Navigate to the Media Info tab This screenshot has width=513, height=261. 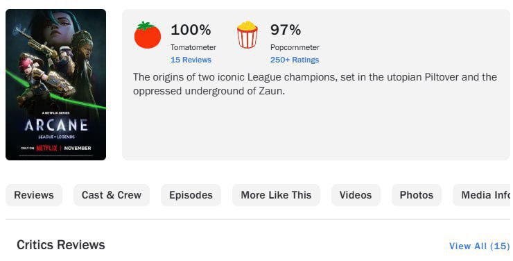[x=483, y=195]
